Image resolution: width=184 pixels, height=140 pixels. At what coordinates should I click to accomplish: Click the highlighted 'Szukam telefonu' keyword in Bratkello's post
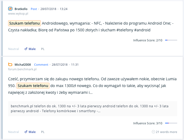[25, 23]
